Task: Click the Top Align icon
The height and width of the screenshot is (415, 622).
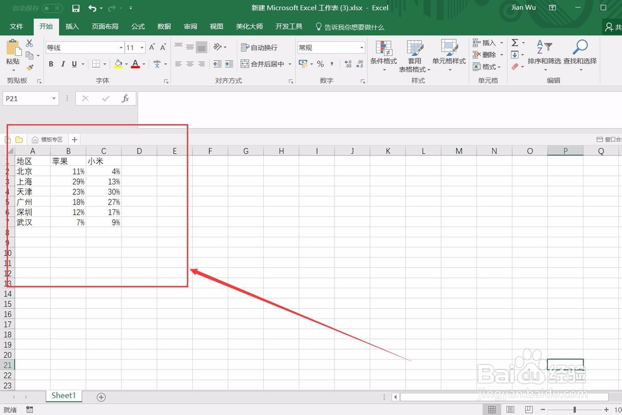Action: 179,47
